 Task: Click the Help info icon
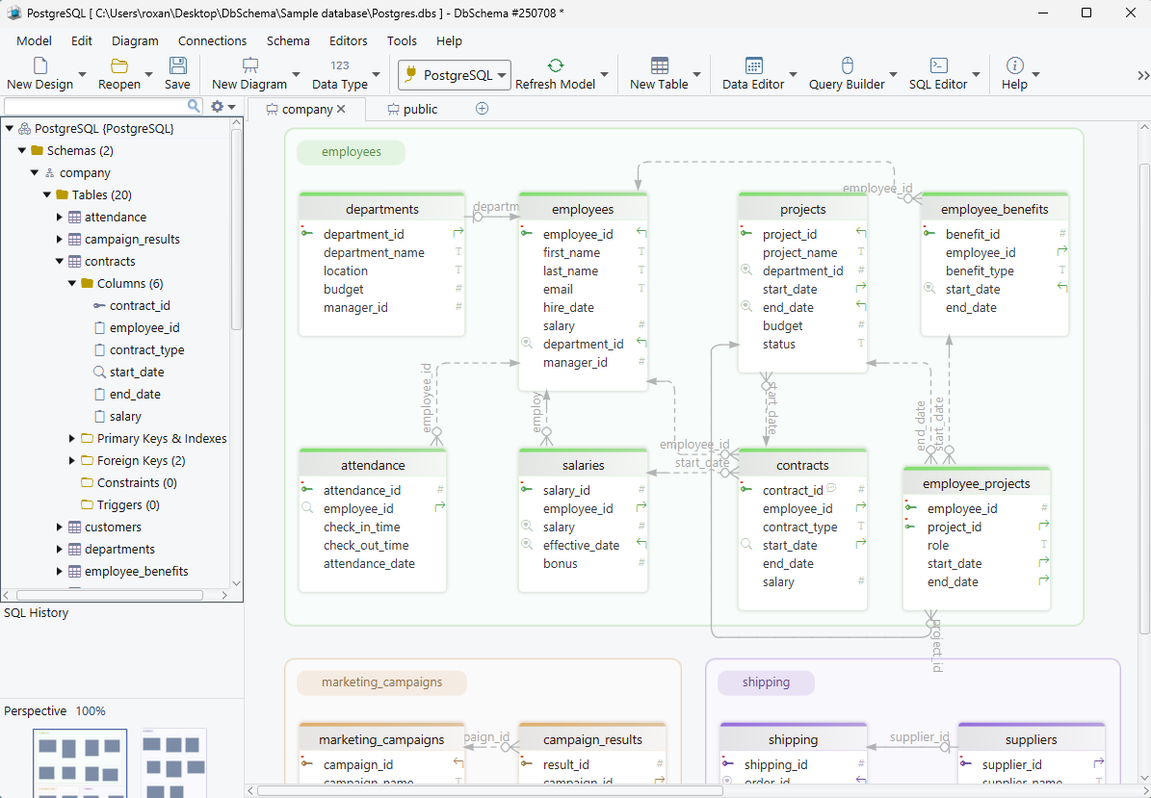pos(1015,66)
